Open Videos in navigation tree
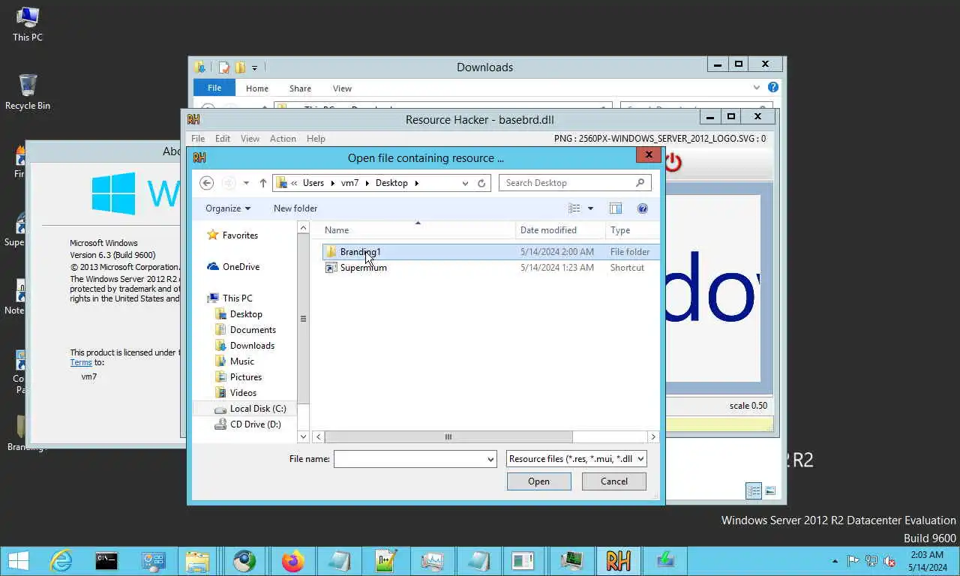The height and width of the screenshot is (576, 960). pyautogui.click(x=243, y=393)
